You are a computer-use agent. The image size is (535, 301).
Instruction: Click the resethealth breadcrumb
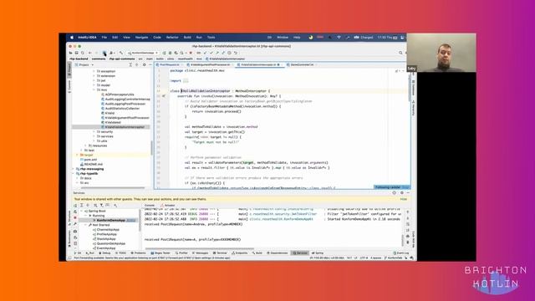[x=186, y=59]
